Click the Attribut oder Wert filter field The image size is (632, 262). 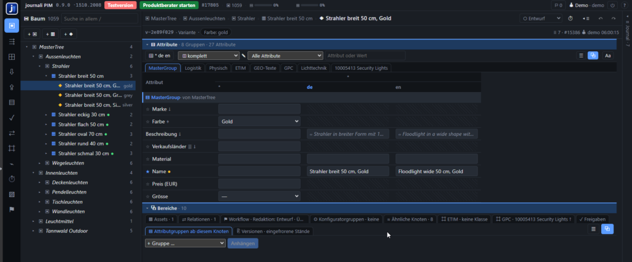click(365, 56)
